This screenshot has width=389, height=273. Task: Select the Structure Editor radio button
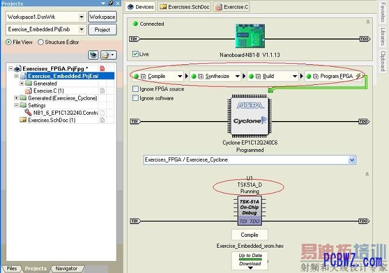tap(41, 42)
